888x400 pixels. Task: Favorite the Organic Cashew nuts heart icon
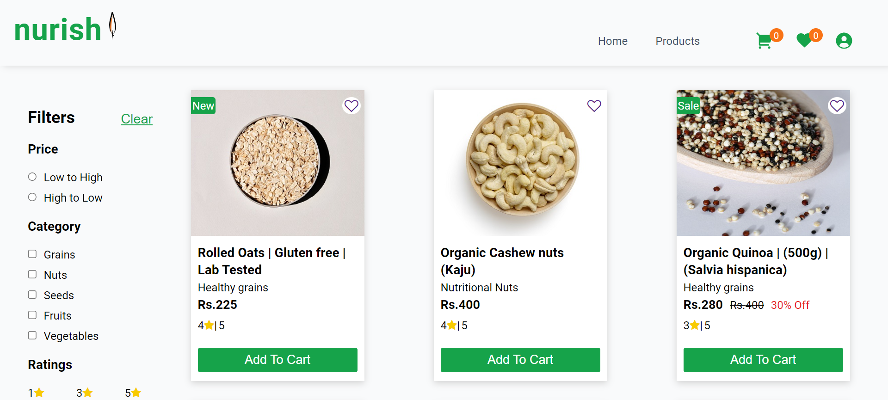tap(594, 106)
